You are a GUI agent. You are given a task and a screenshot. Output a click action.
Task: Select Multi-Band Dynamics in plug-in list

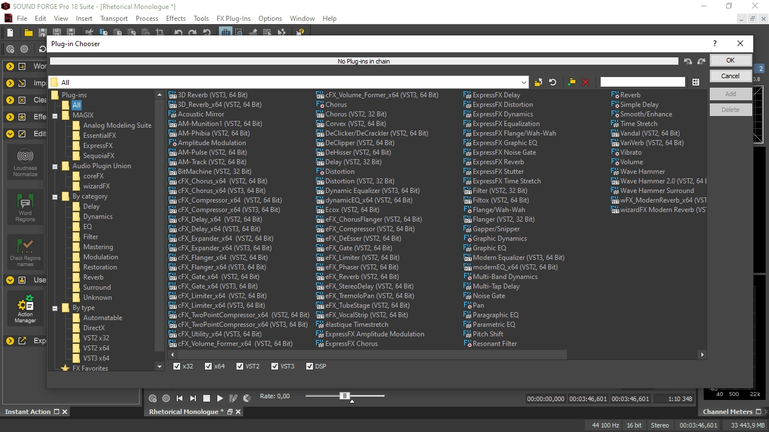(500, 277)
